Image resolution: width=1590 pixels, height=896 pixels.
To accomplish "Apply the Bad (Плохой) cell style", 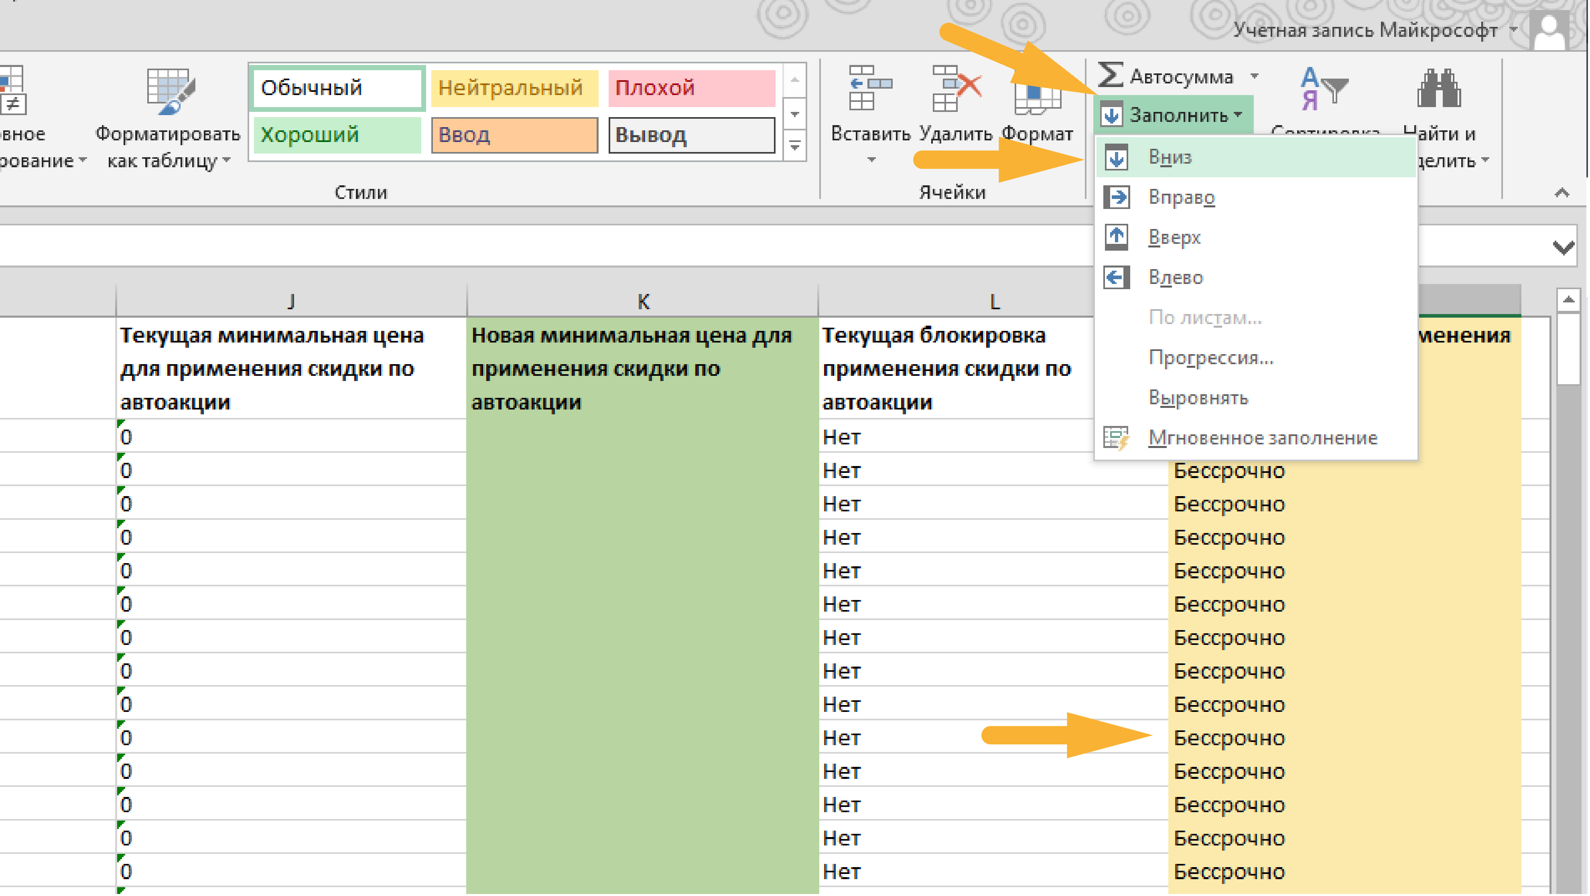I will point(691,88).
